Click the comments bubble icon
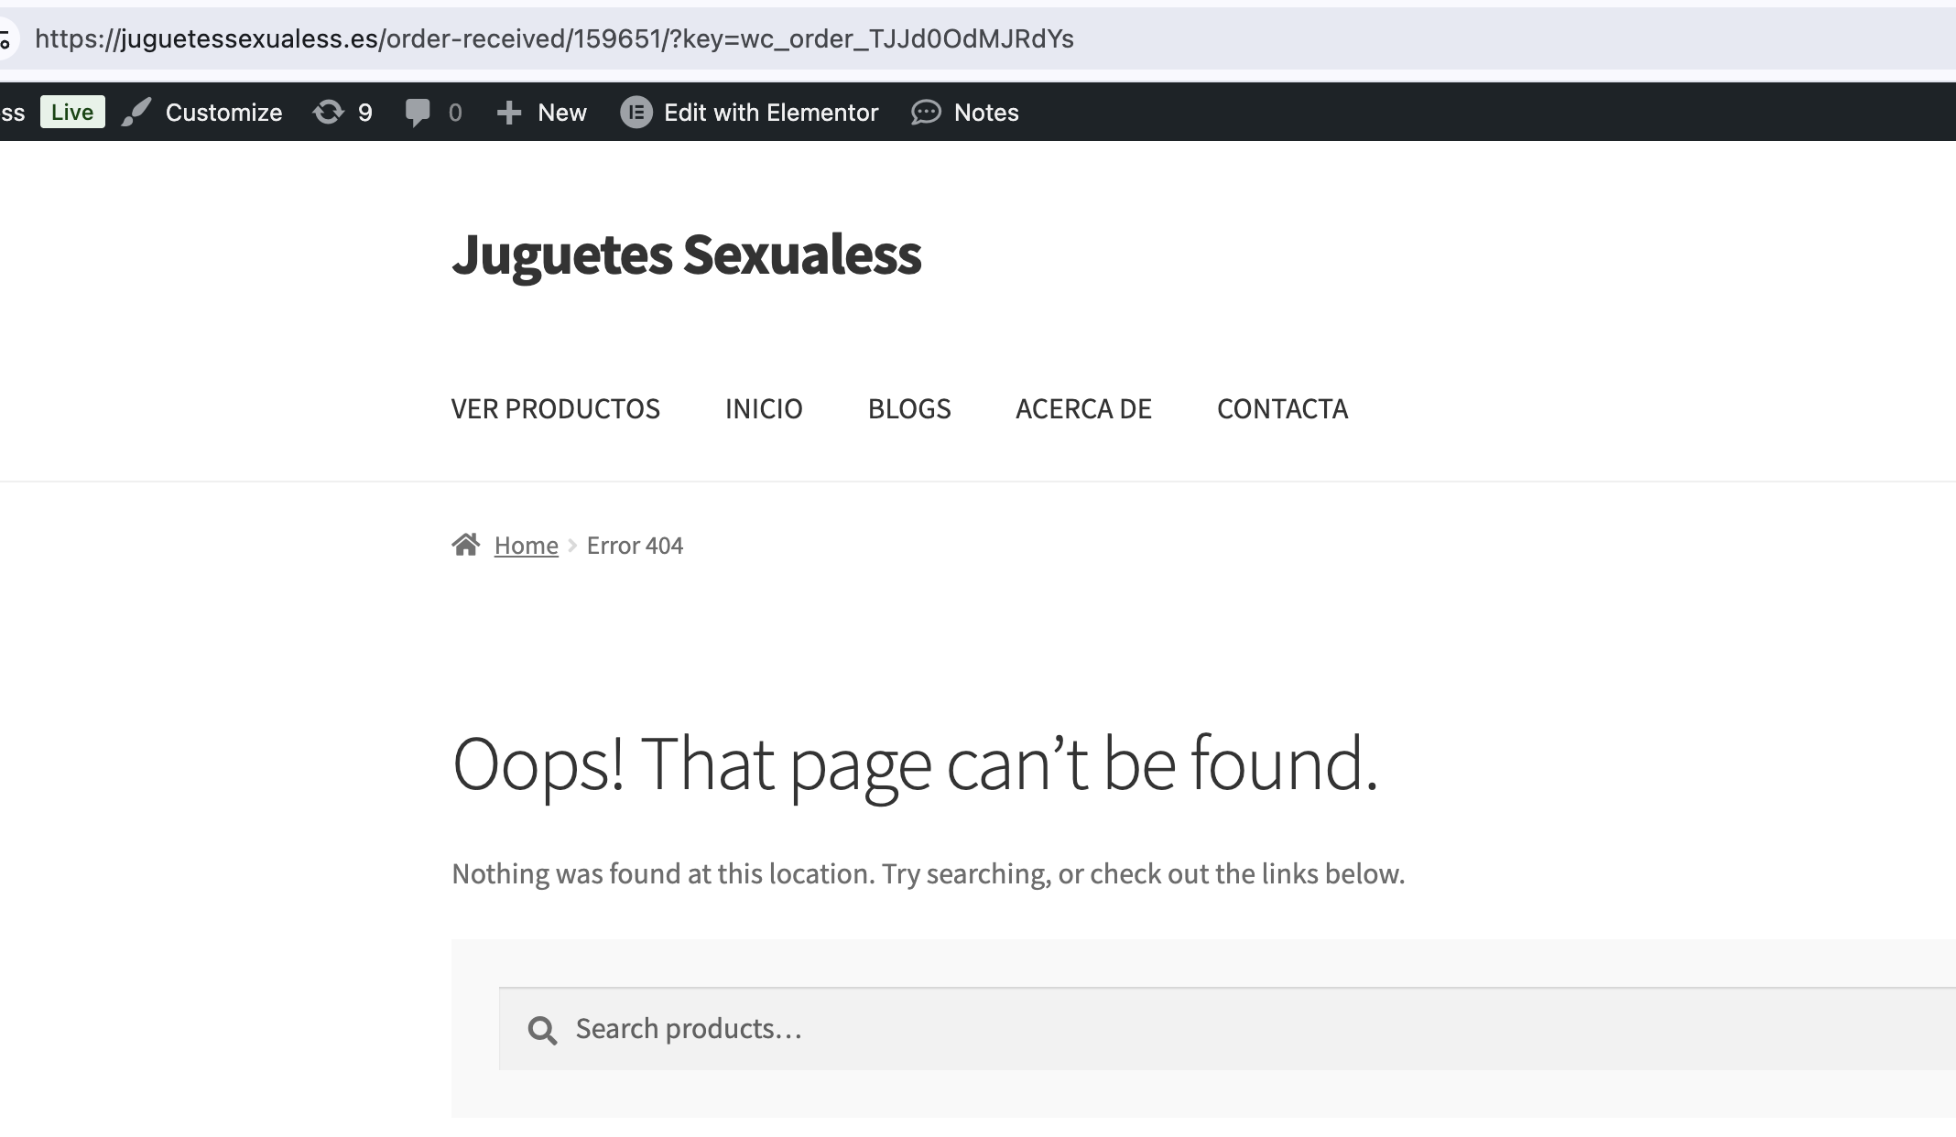This screenshot has width=1956, height=1137. pyautogui.click(x=418, y=113)
